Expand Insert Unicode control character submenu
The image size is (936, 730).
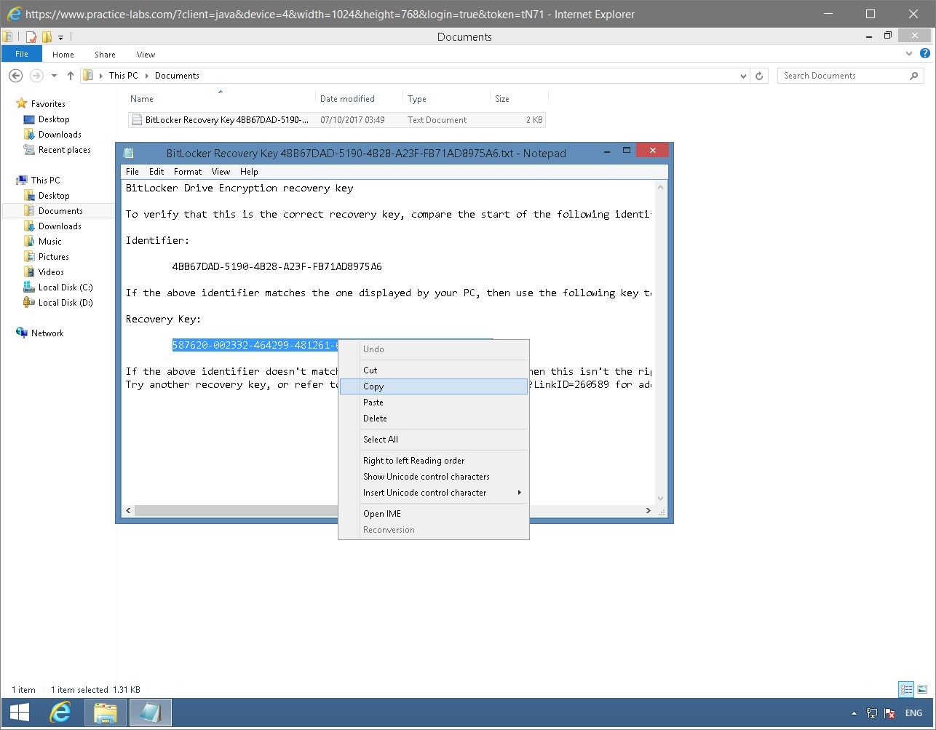click(x=424, y=492)
